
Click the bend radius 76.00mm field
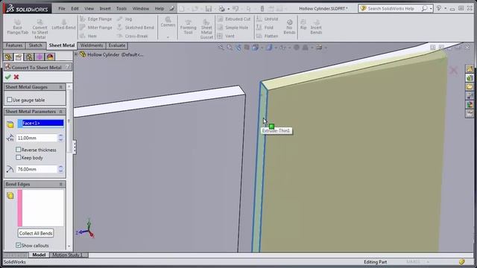coord(37,169)
